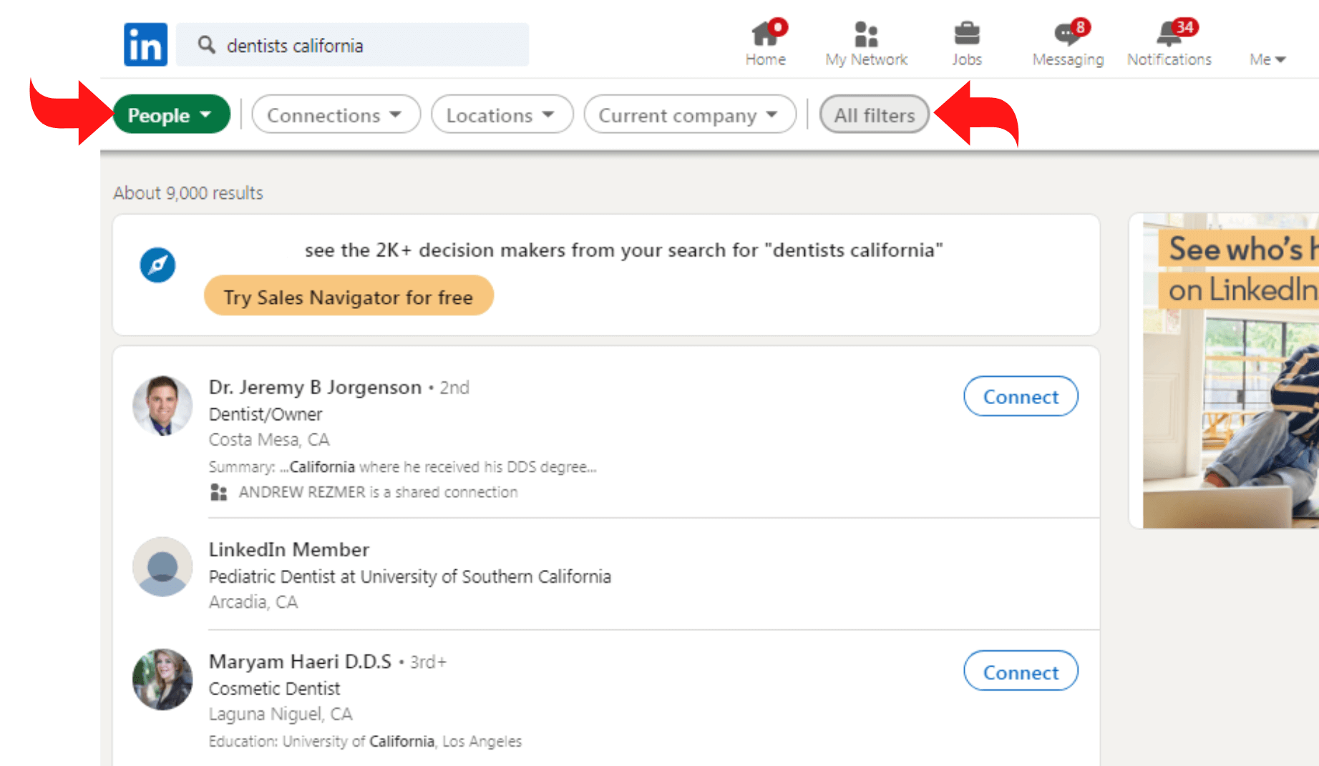Click the search magnifier icon

[x=206, y=45]
